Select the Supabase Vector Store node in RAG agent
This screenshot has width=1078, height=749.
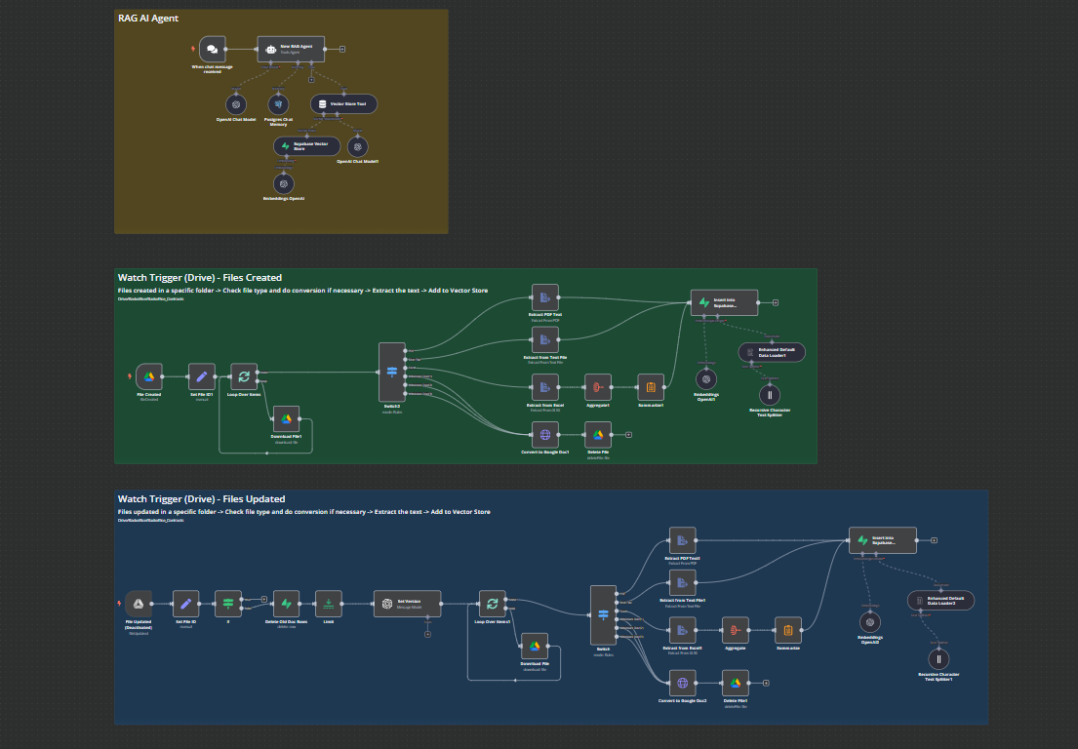pyautogui.click(x=305, y=146)
